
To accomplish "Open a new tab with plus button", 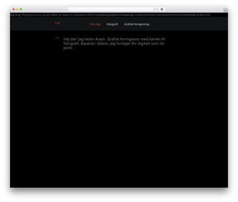I will point(226,11).
